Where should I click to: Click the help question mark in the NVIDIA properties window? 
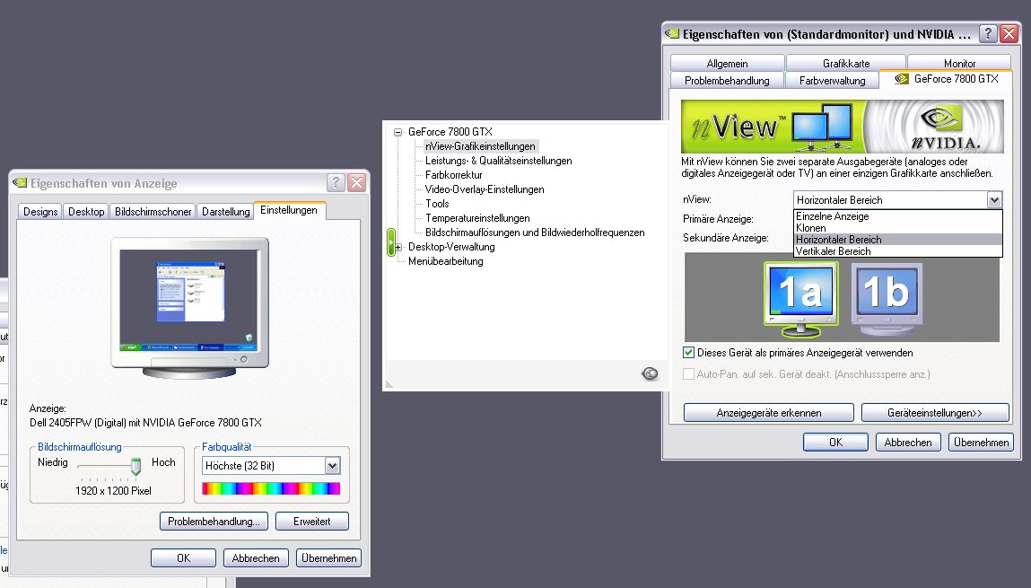pyautogui.click(x=988, y=33)
